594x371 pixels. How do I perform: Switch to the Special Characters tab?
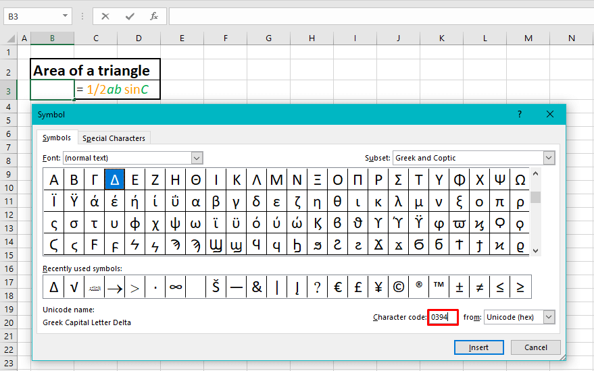(x=114, y=138)
